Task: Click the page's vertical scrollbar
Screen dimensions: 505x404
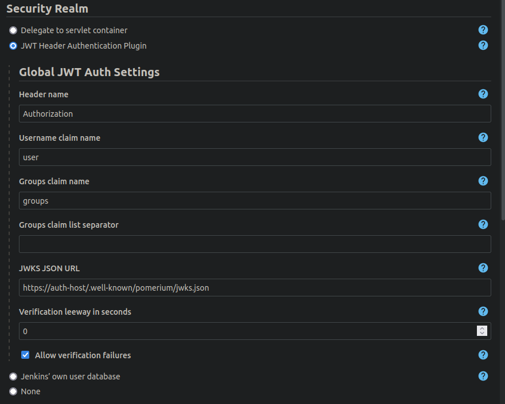Action: [503, 109]
